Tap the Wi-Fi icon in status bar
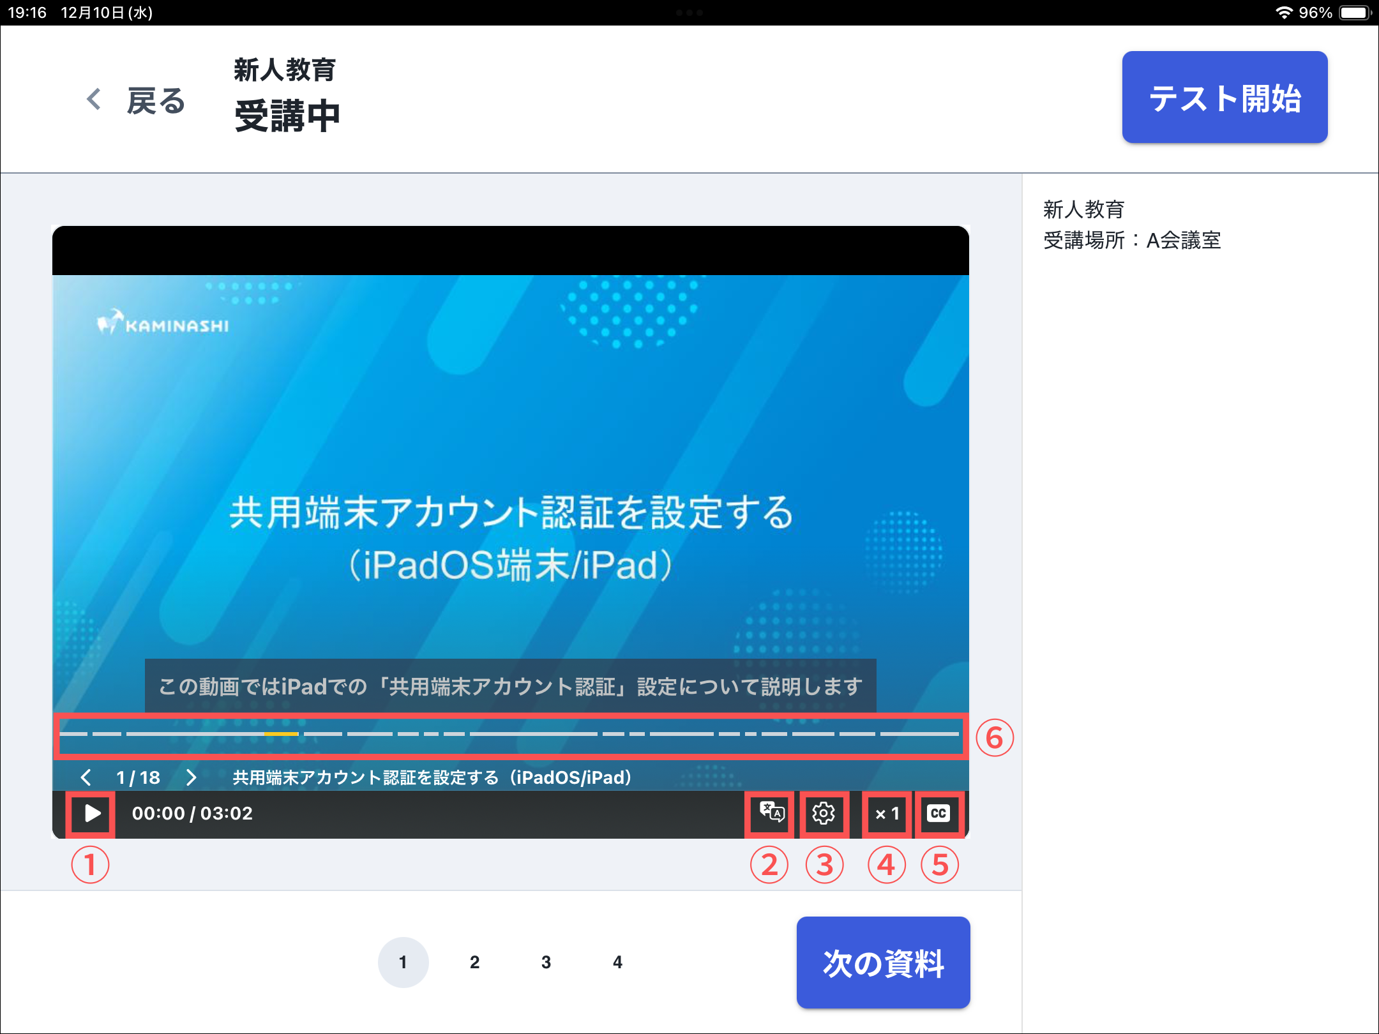The image size is (1379, 1034). pyautogui.click(x=1283, y=13)
